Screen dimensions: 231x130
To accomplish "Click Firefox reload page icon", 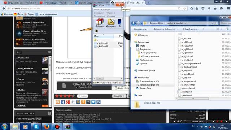I will pyautogui.click(x=184, y=9).
